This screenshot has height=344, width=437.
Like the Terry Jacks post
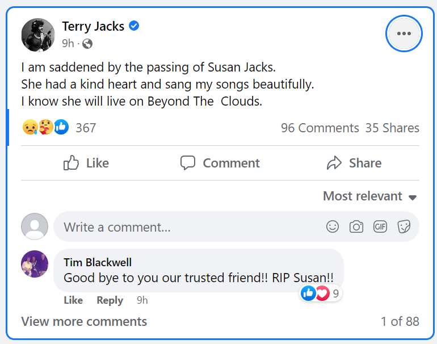coord(86,163)
